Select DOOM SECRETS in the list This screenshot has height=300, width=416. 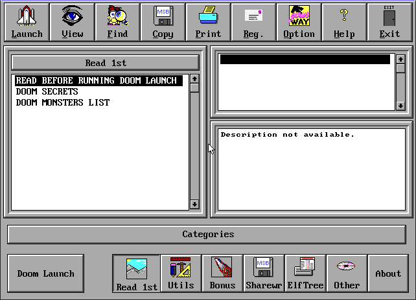click(47, 91)
